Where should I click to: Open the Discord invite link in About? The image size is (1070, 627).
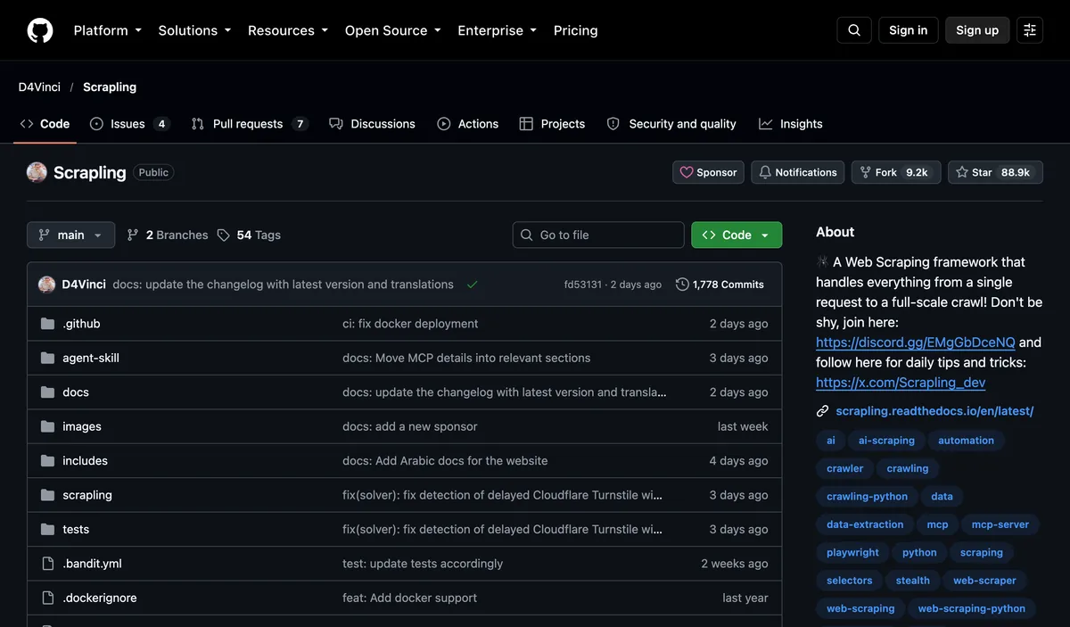coord(916,342)
